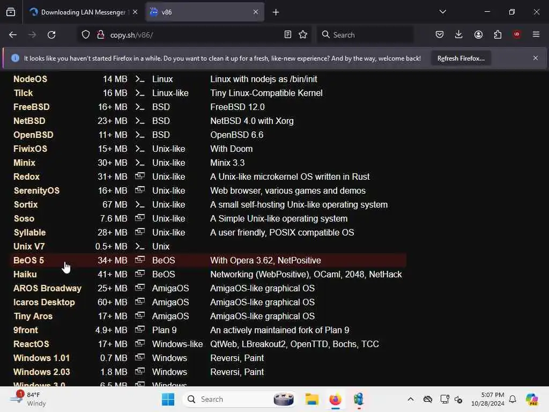Open the clock showing 5:07 PM
The width and height of the screenshot is (549, 412).
coord(488,399)
